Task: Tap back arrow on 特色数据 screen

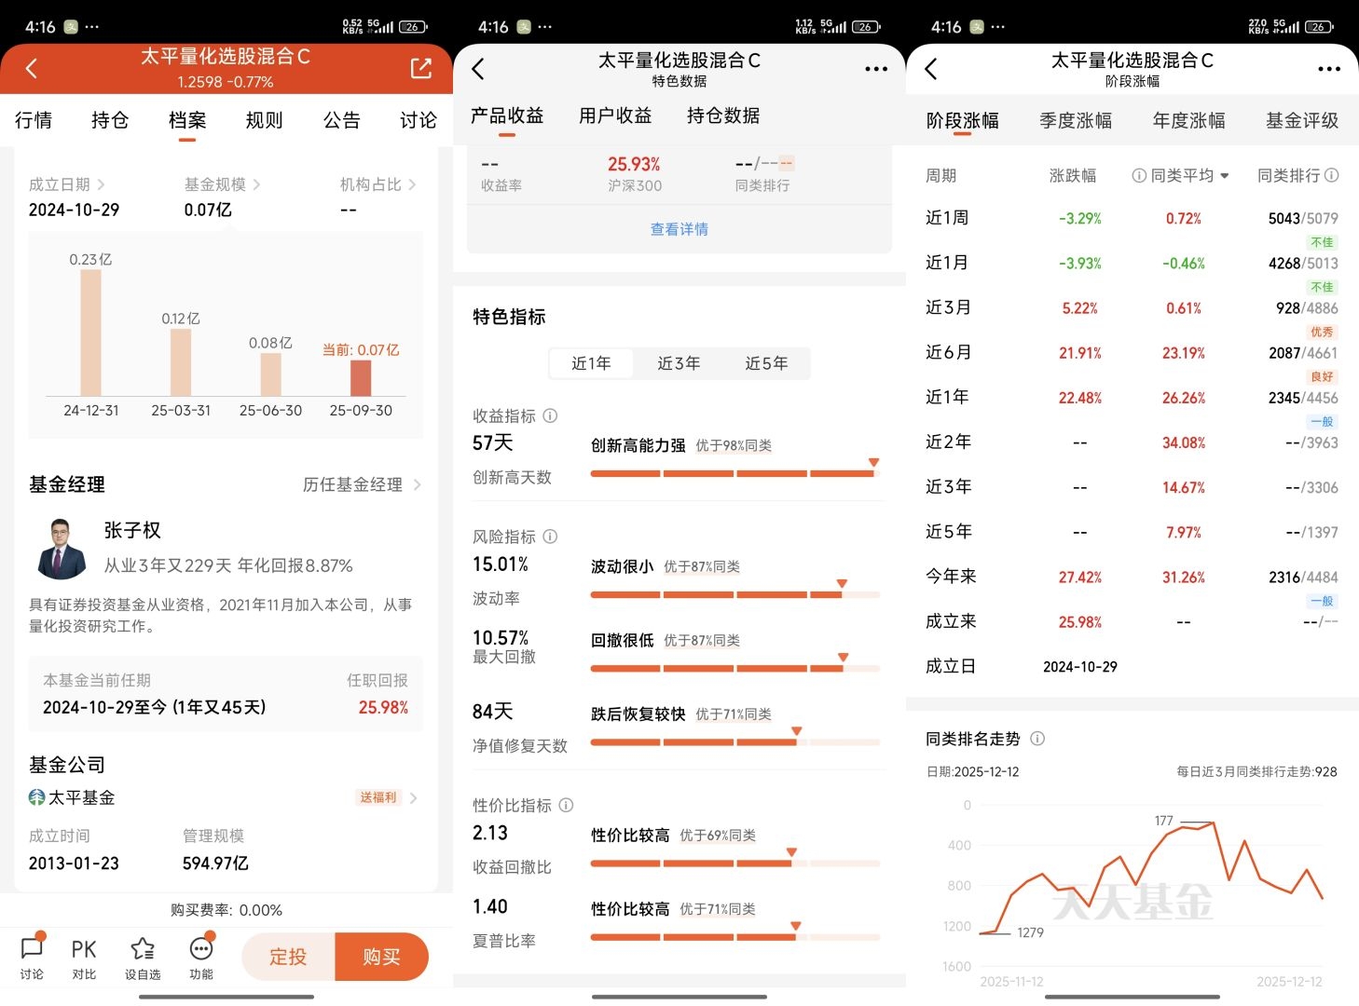Action: (x=478, y=68)
